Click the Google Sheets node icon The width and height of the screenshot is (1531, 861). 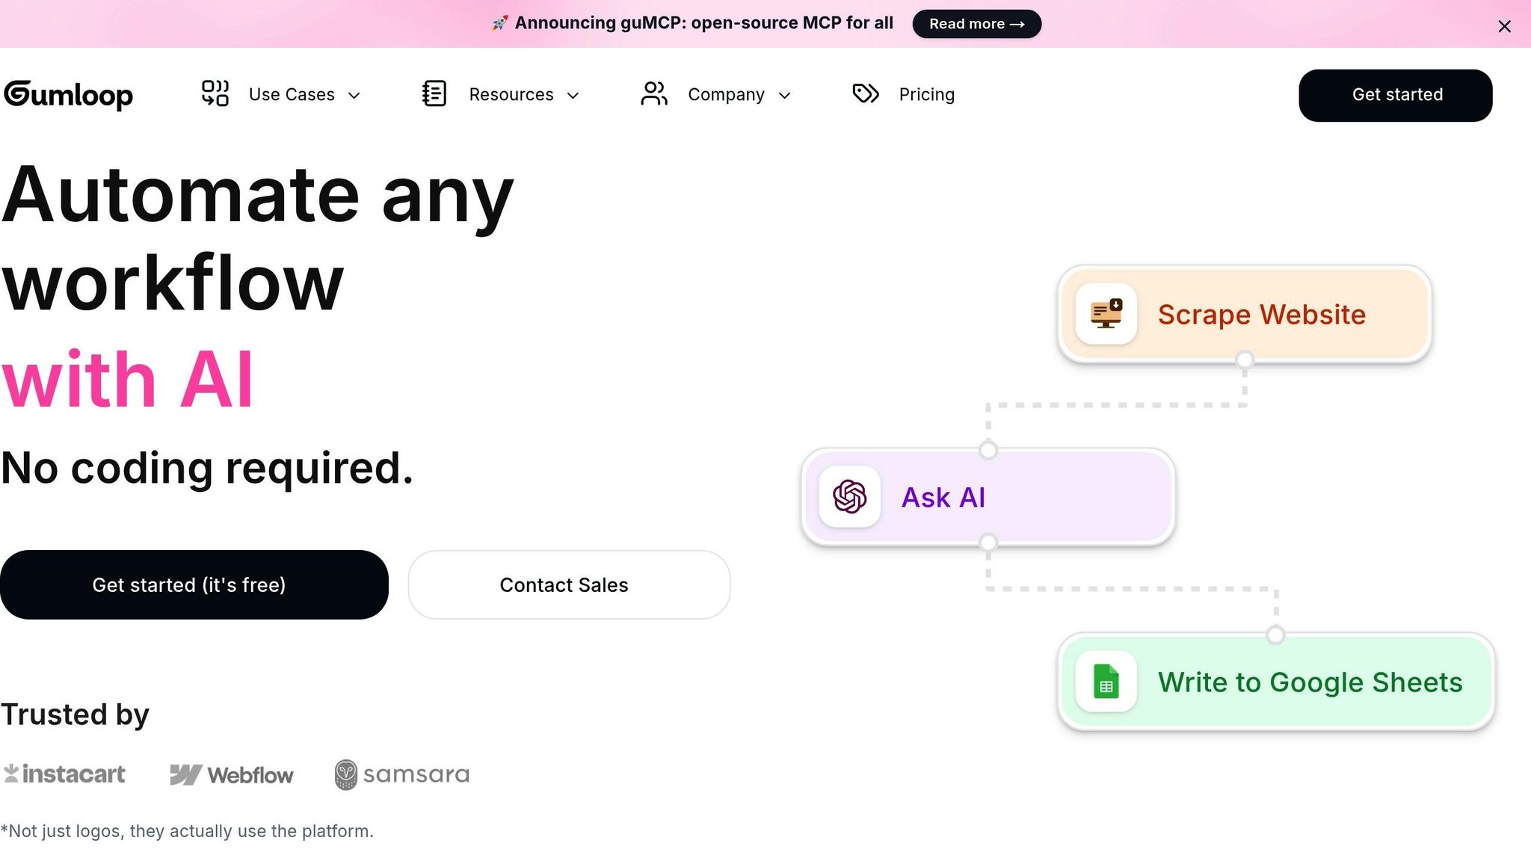(1106, 682)
